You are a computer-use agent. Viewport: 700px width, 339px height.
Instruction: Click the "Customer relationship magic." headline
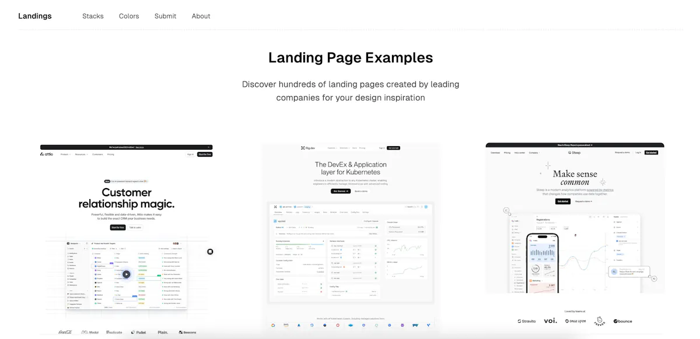click(127, 198)
